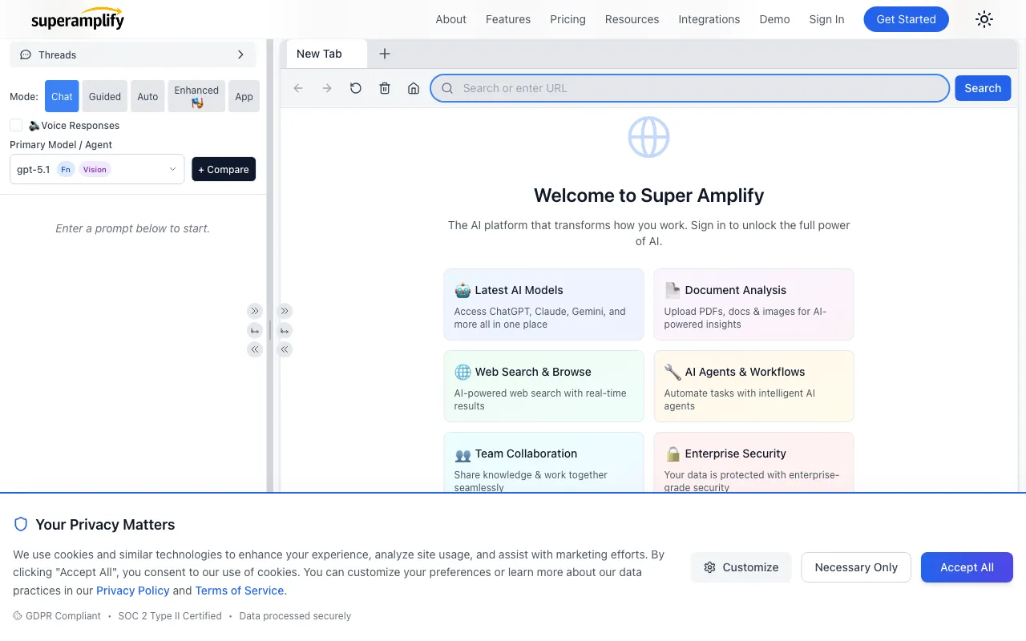This screenshot has height=641, width=1026.
Task: Open the Team Collaboration card
Action: 543,462
